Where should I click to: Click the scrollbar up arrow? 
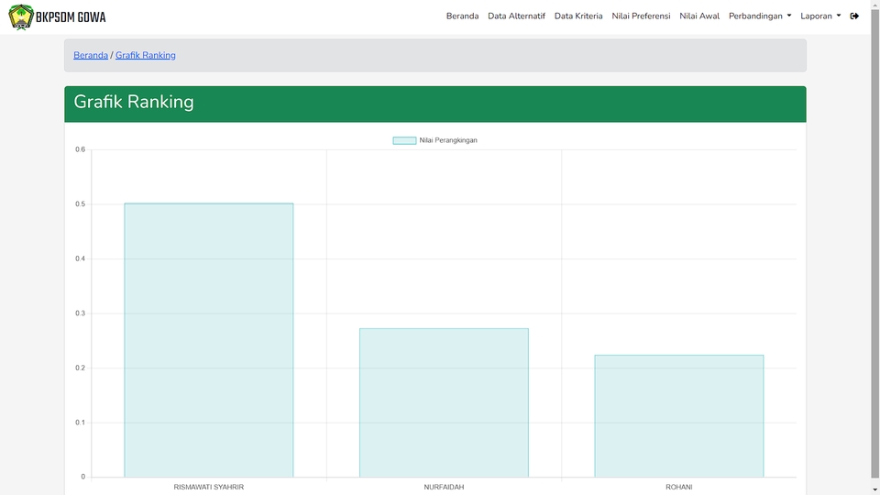point(874,4)
